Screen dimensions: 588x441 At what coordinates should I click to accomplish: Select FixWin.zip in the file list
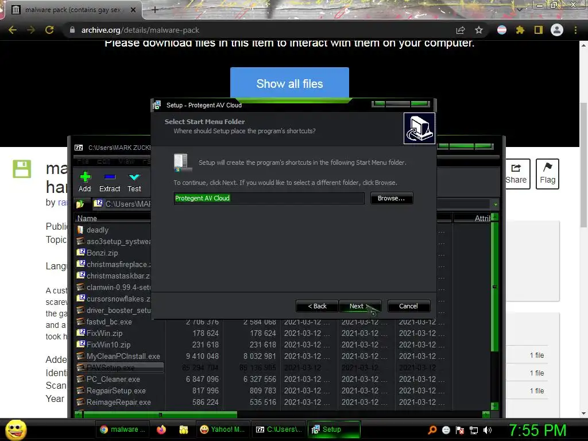[x=105, y=333]
